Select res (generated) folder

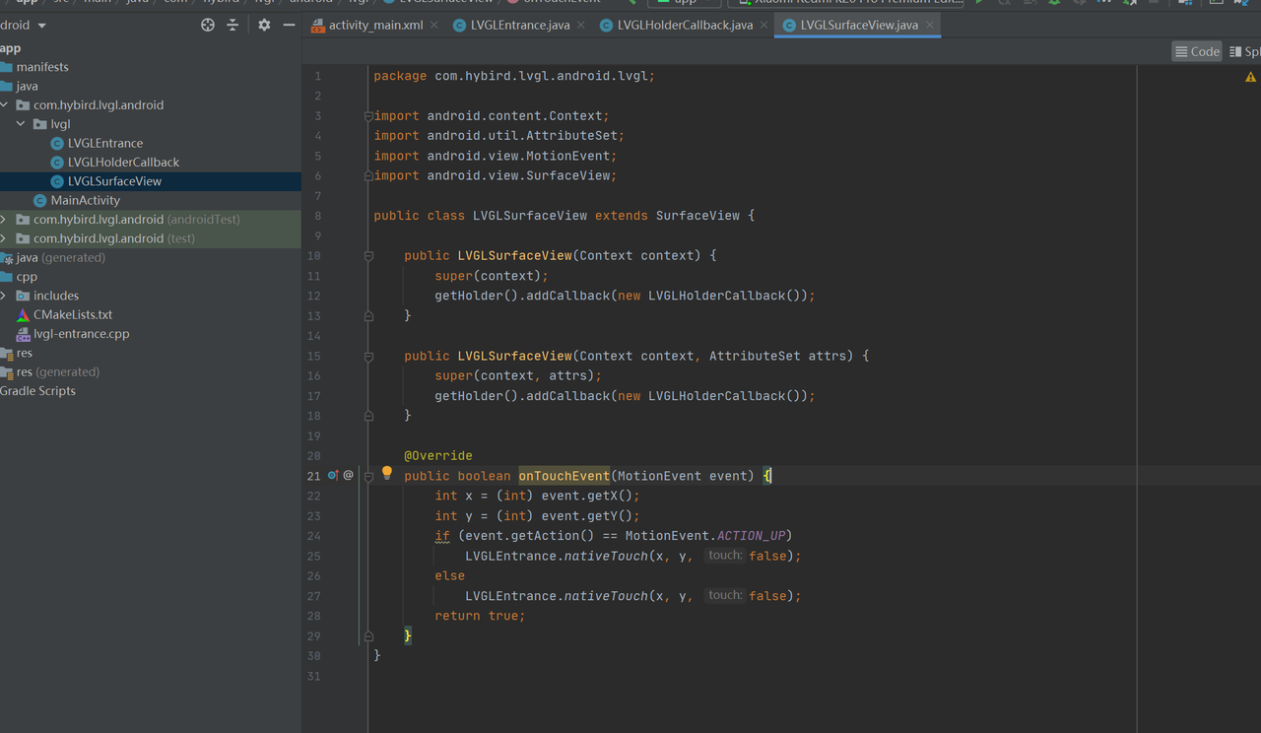click(x=57, y=372)
